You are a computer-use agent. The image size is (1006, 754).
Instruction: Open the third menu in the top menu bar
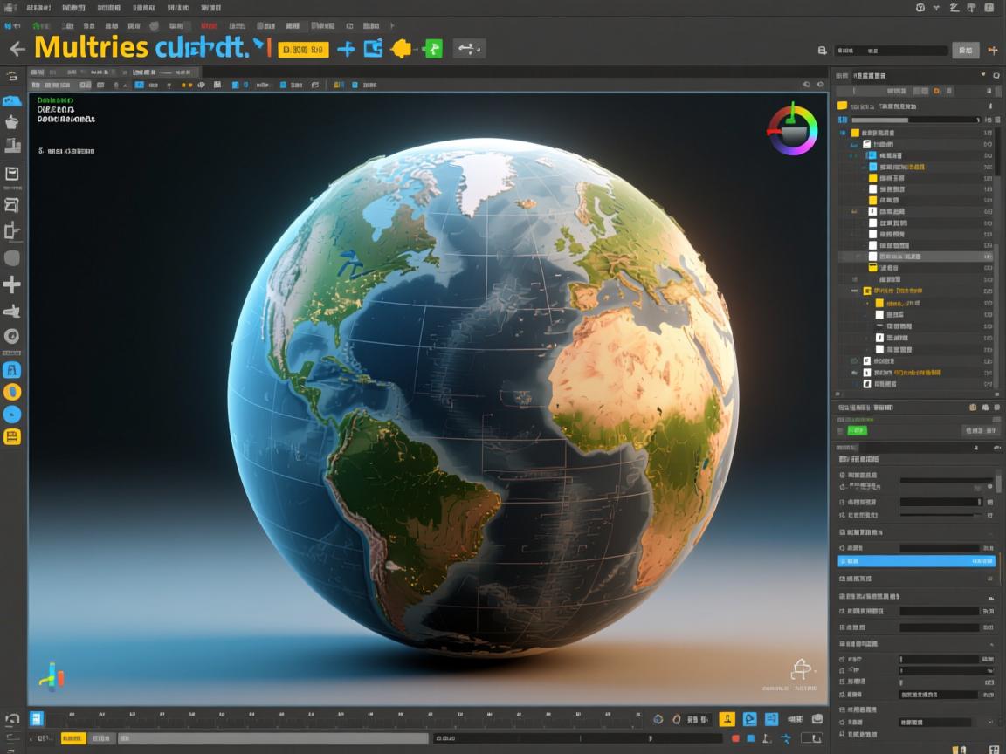(108, 7)
